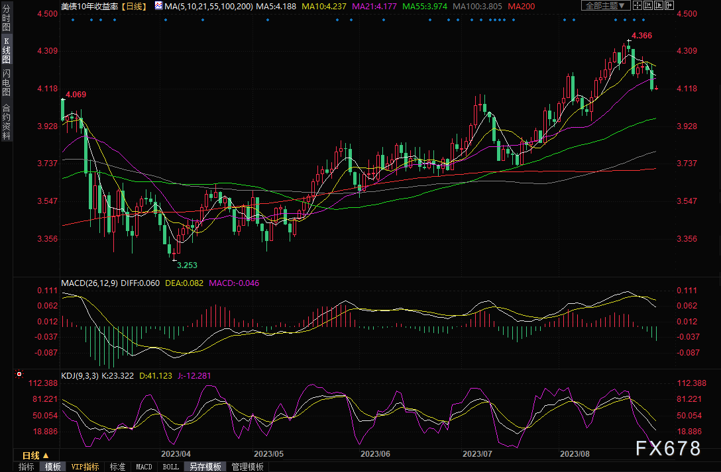The width and height of the screenshot is (721, 472).
Task: Click the 另存模板 button
Action: pos(206,467)
